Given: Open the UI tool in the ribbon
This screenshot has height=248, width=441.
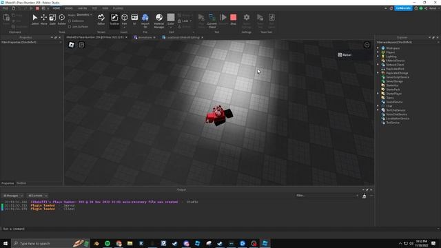Looking at the screenshot, I should click(x=134, y=19).
